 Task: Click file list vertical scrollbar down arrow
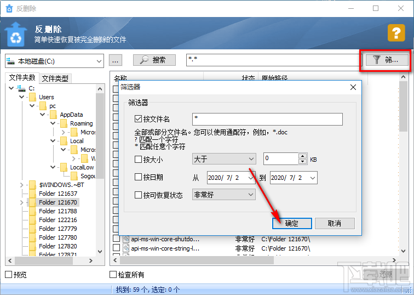point(403,251)
